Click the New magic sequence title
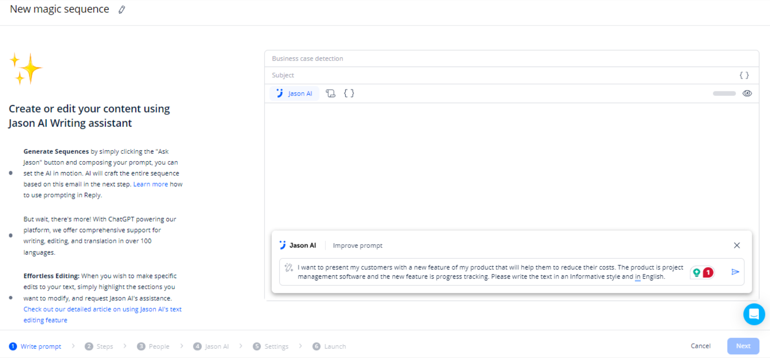The image size is (770, 358). [x=59, y=9]
